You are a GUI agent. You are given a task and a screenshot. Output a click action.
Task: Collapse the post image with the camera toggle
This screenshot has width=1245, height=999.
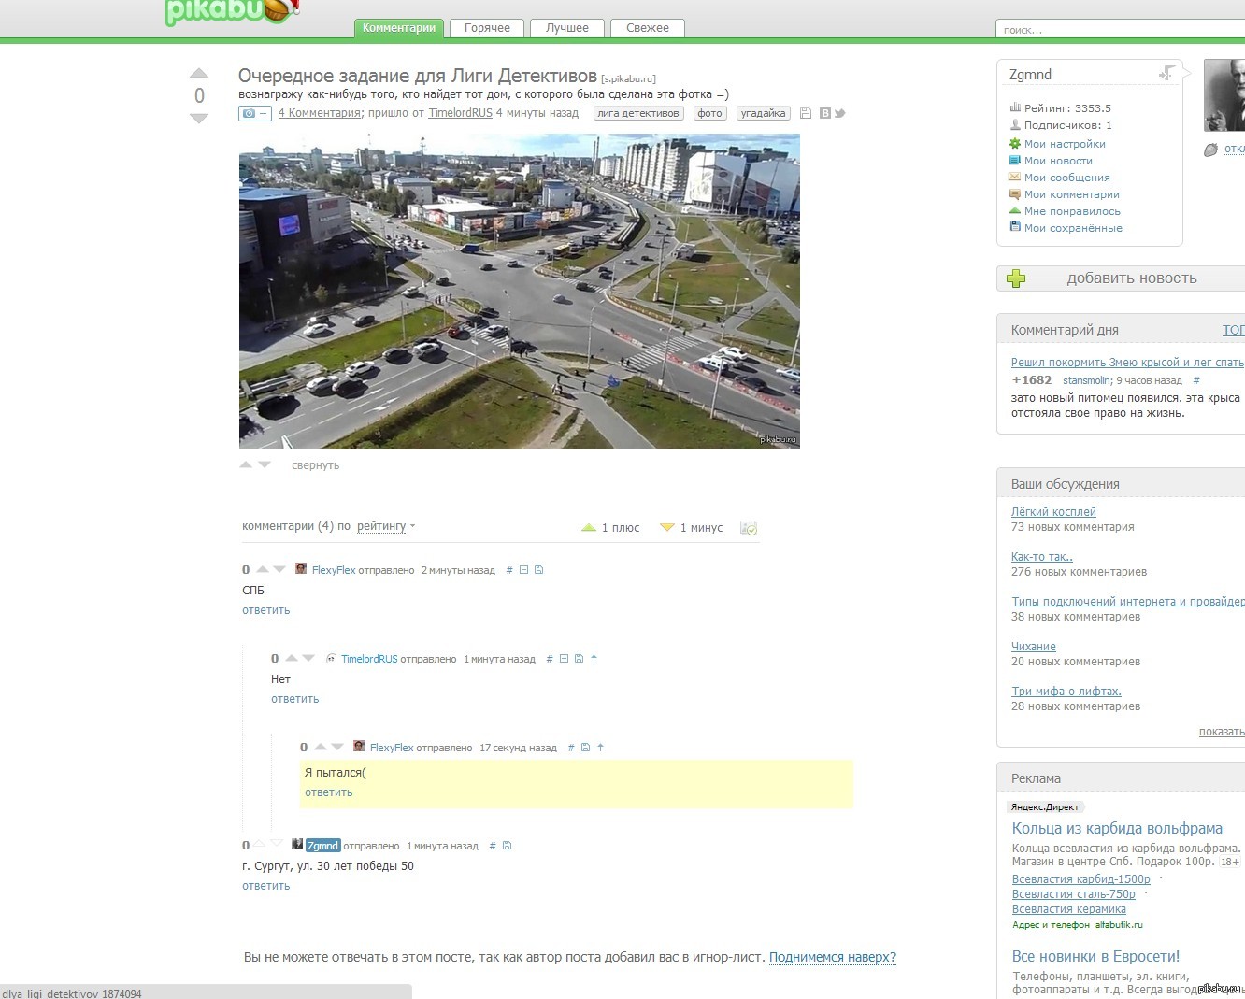254,113
